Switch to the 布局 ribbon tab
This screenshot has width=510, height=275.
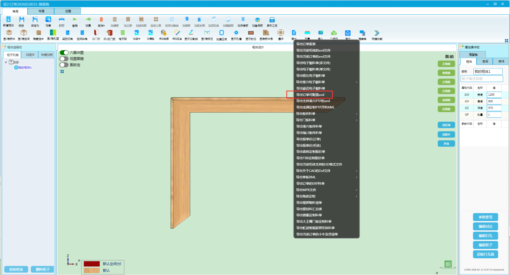click(x=41, y=11)
